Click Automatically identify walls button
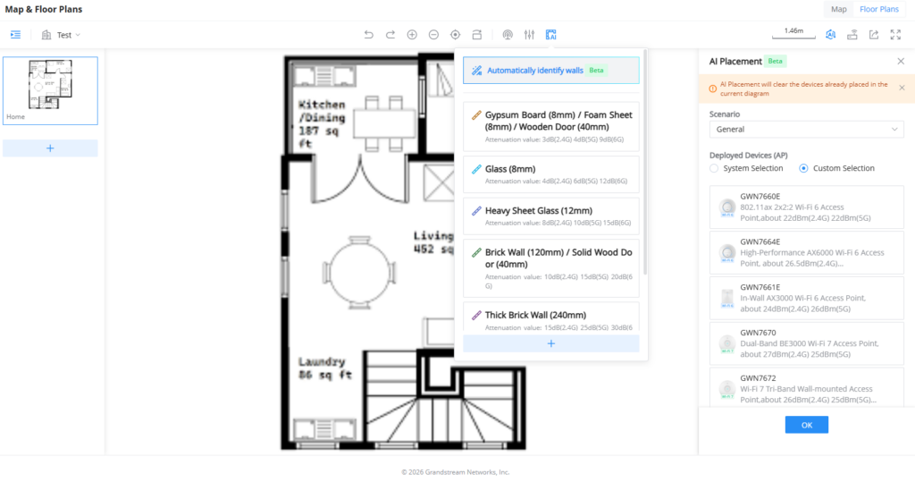The width and height of the screenshot is (915, 482). tap(550, 70)
